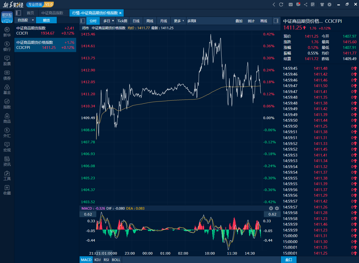This screenshot has width=359, height=263.
Task: Switch to 周线 chart
Action: click(150, 21)
